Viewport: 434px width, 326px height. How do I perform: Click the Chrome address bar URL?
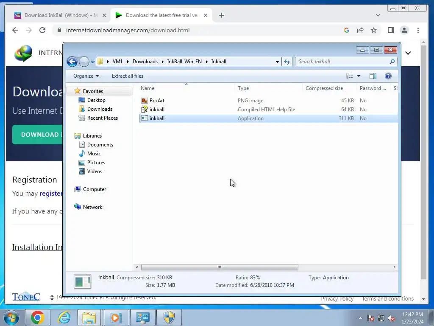click(x=128, y=30)
